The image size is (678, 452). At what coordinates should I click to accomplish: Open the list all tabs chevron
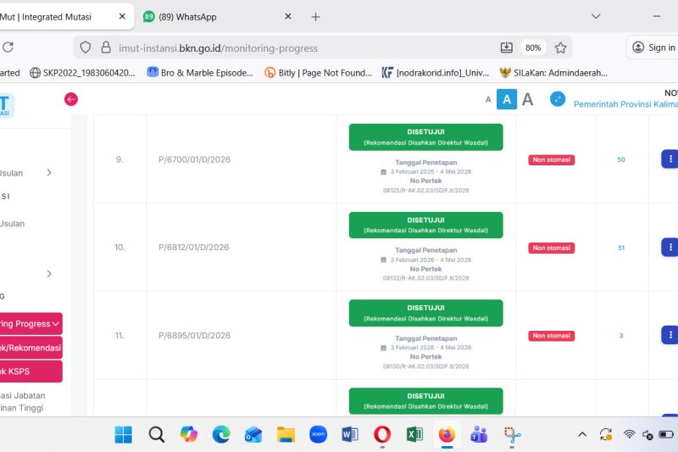tap(596, 16)
